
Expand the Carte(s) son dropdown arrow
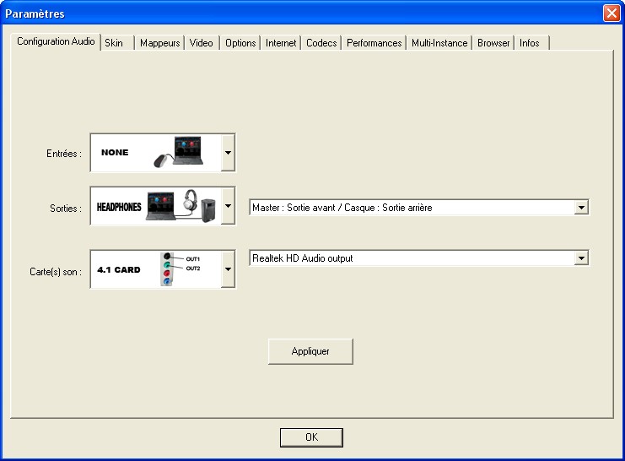click(x=227, y=269)
